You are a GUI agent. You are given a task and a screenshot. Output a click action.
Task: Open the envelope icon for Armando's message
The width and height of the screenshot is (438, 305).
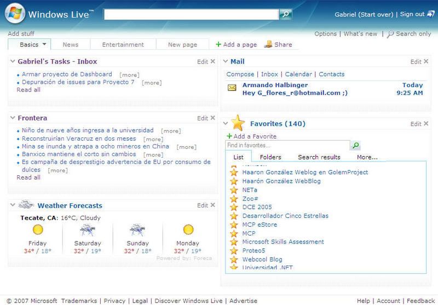(x=232, y=88)
